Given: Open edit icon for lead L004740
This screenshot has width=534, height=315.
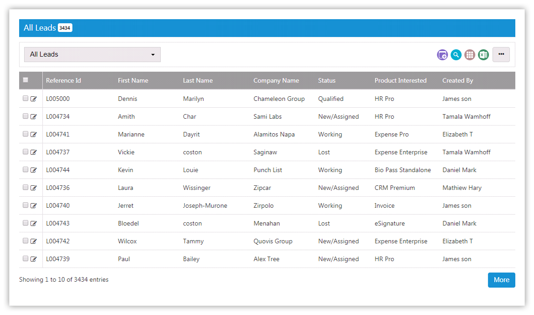Looking at the screenshot, I should coord(34,205).
